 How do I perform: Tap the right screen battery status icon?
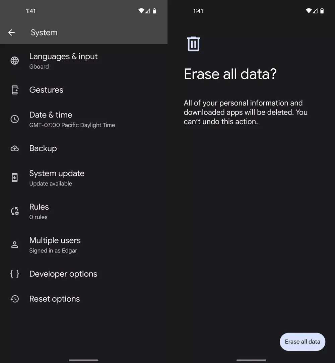pos(322,11)
